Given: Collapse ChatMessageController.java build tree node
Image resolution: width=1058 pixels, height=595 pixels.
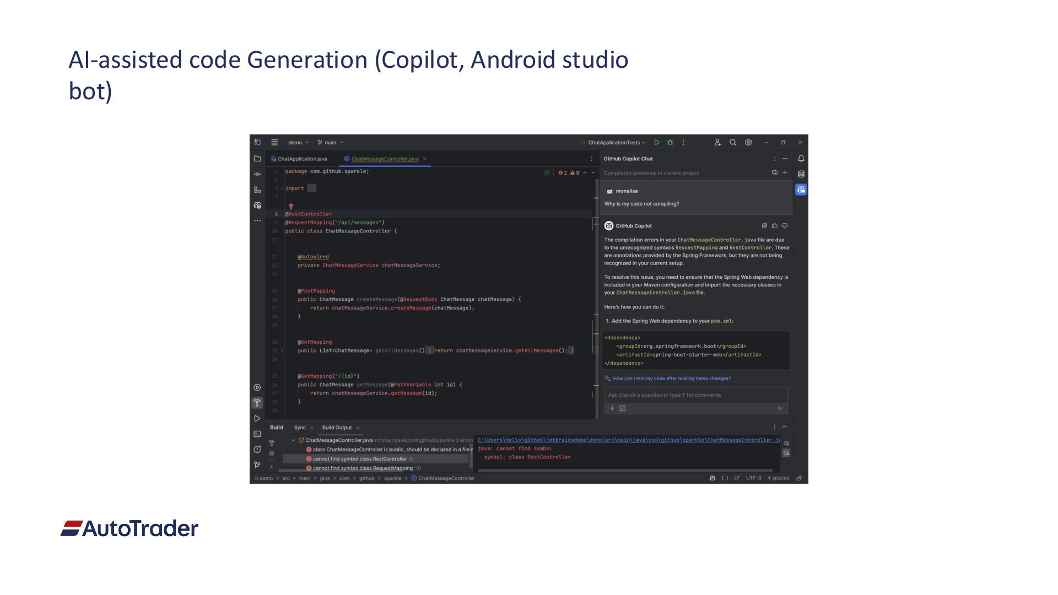Looking at the screenshot, I should [293, 440].
